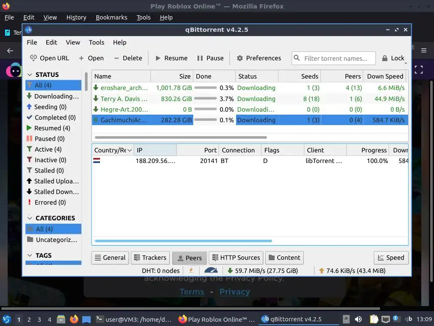Expand the toolbar overflow chevron near Lock
434x326 pixels.
(406, 63)
